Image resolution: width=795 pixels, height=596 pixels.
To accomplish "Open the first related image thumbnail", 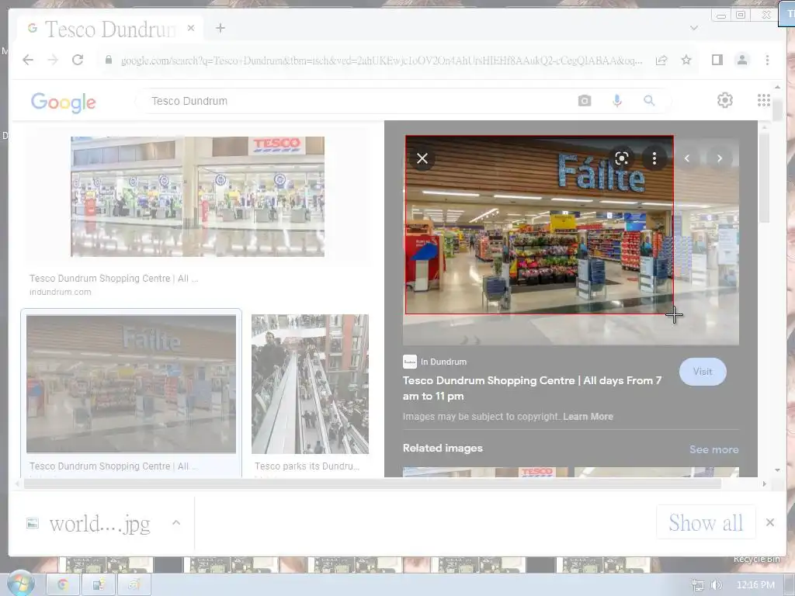I will click(x=485, y=473).
